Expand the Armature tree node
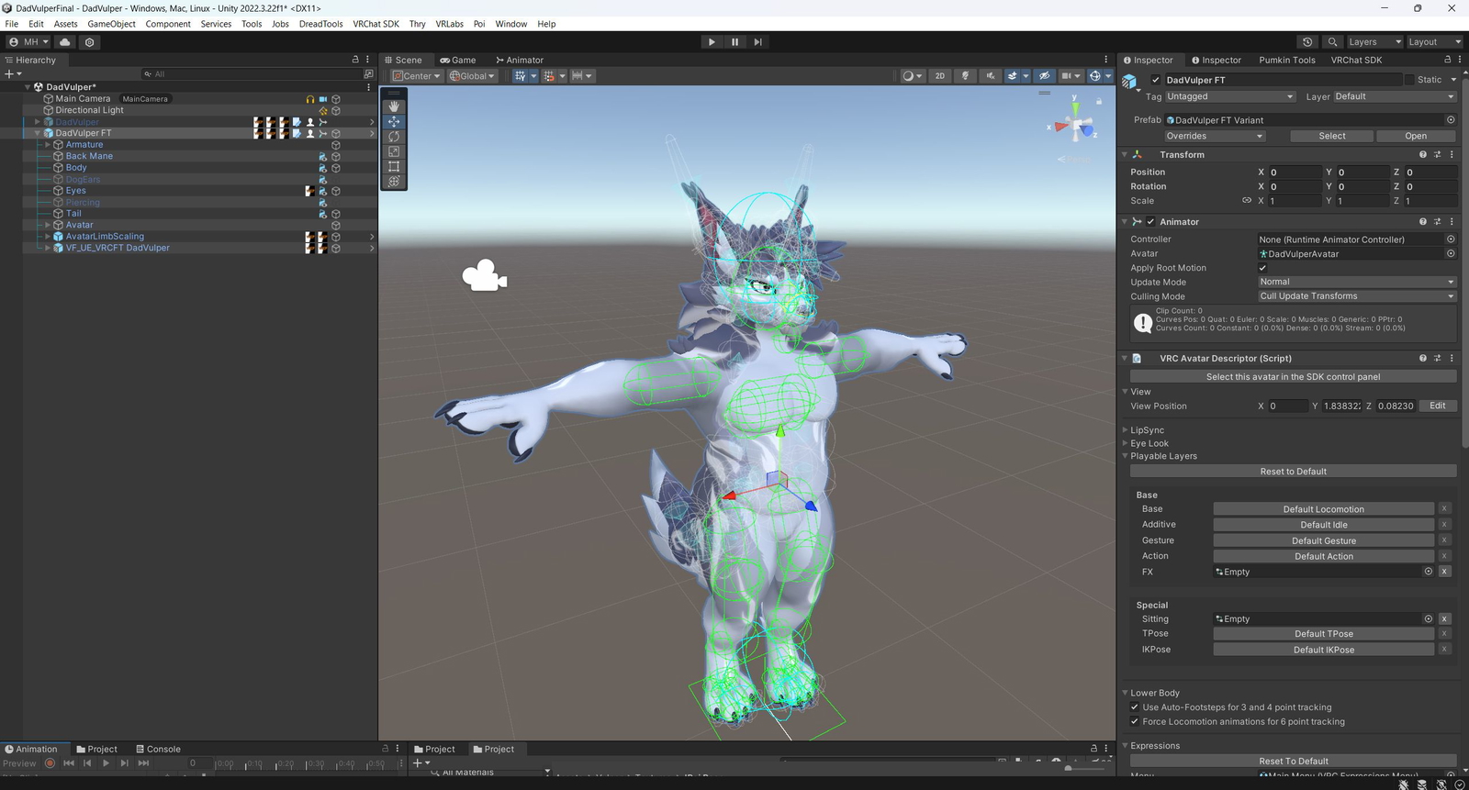The width and height of the screenshot is (1469, 790). [x=48, y=145]
